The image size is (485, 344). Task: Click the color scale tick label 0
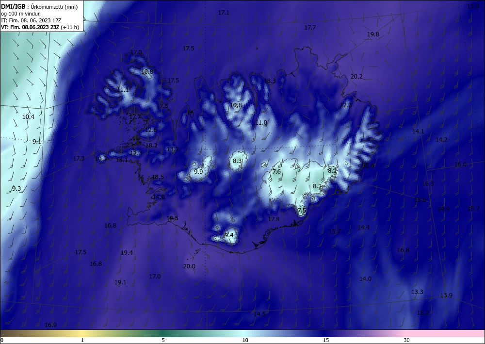[2, 341]
